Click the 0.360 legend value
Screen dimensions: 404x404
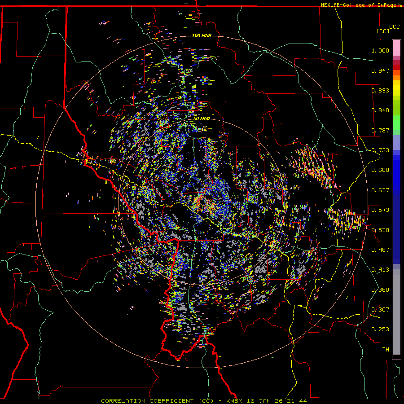point(380,290)
